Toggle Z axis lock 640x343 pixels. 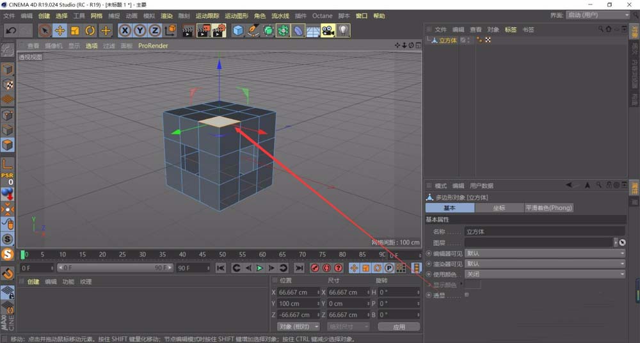point(155,31)
